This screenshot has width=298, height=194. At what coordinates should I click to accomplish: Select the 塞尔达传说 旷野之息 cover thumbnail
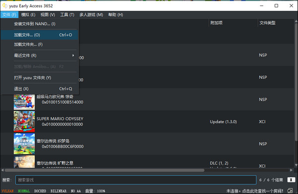tap(24, 162)
